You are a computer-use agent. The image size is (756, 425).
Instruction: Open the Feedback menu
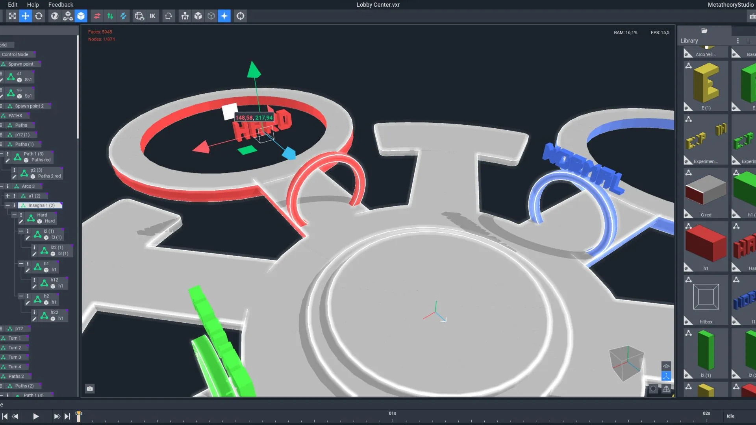61,5
